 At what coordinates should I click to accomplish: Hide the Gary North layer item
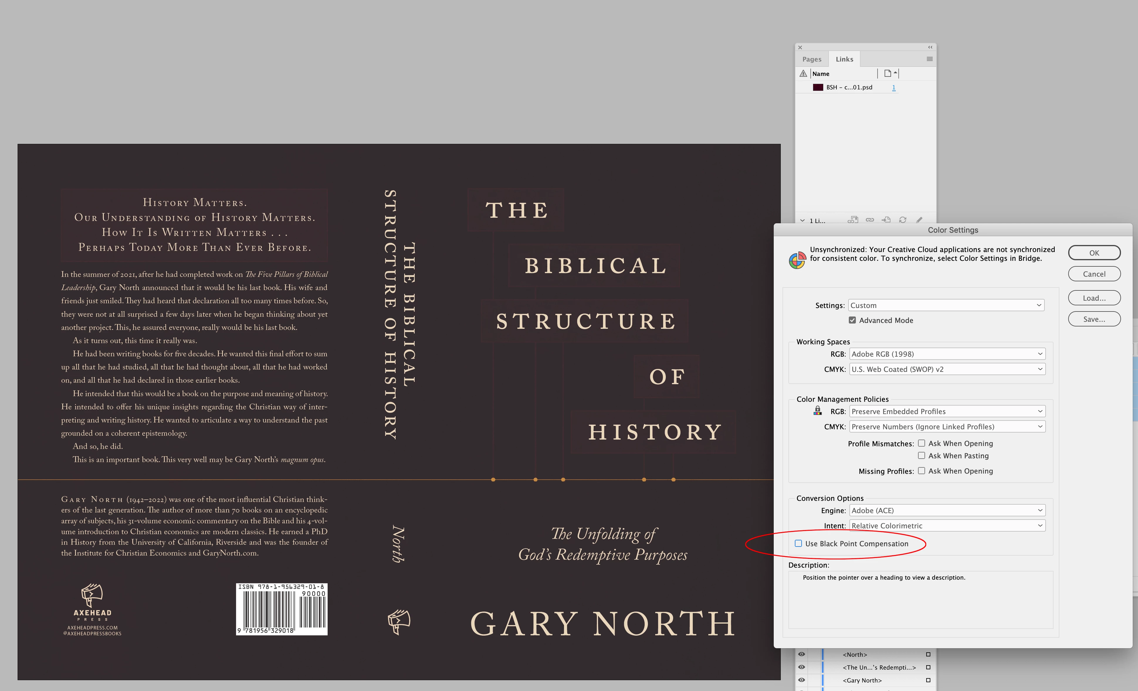801,680
